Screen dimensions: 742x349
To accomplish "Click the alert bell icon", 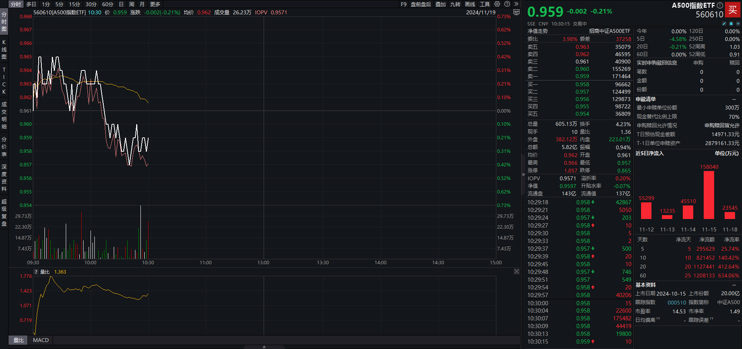I will point(731,24).
